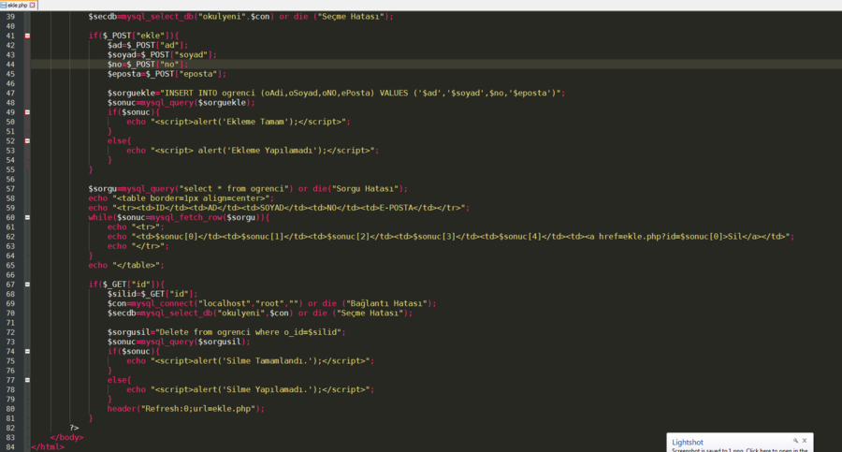842x452 pixels.
Task: Click mysql_query($sorguekle) on line 48
Action: click(x=196, y=103)
